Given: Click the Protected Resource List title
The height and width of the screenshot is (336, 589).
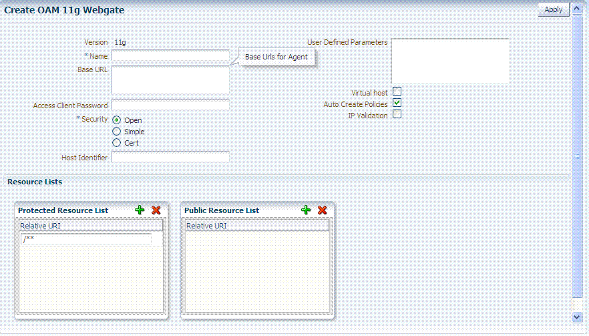Looking at the screenshot, I should 63,210.
